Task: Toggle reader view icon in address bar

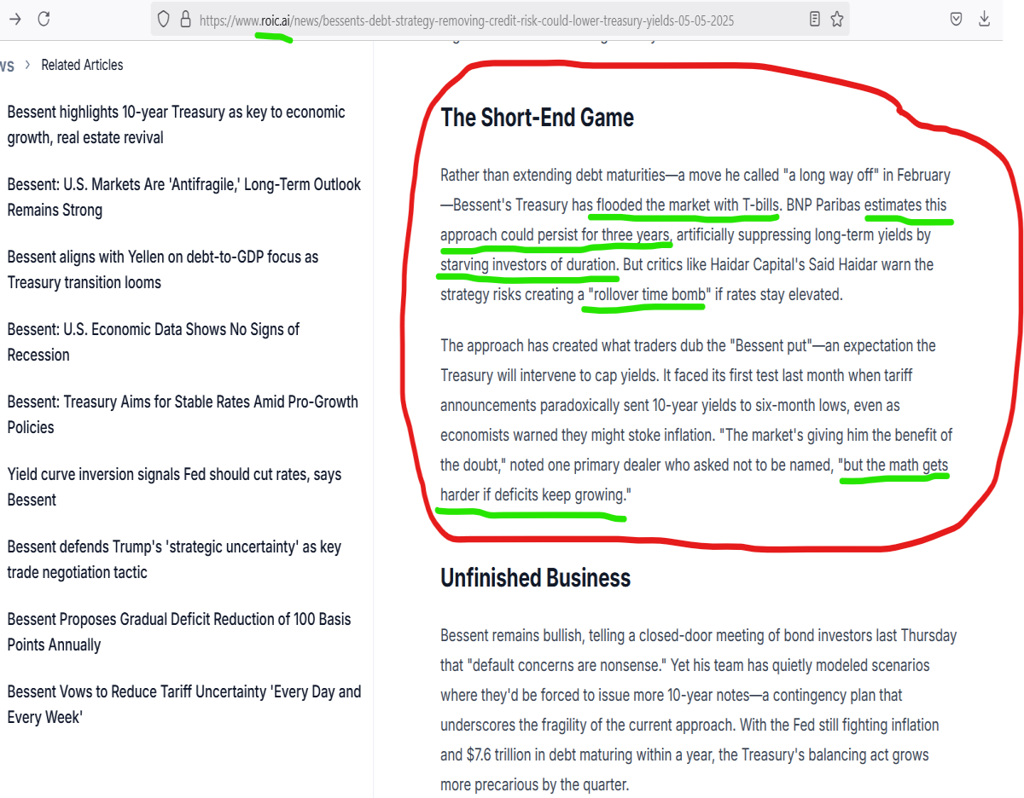Action: tap(815, 19)
